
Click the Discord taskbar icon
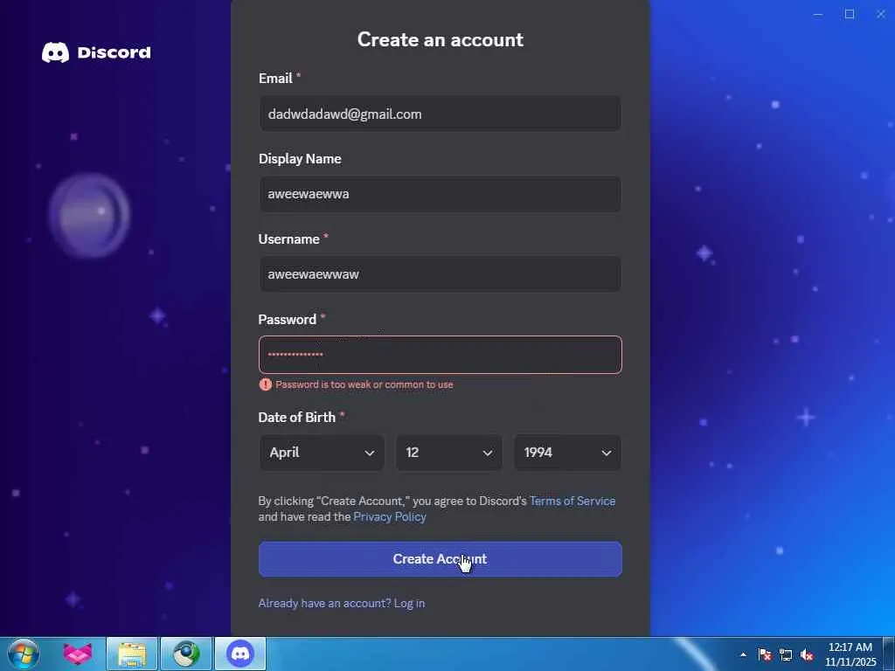click(x=240, y=654)
